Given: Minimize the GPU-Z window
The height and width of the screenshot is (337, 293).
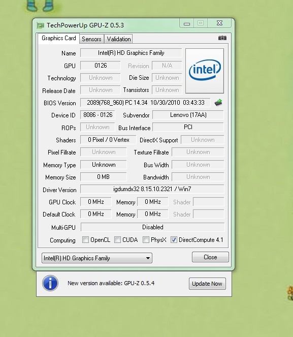Looking at the screenshot, I should click(187, 23).
